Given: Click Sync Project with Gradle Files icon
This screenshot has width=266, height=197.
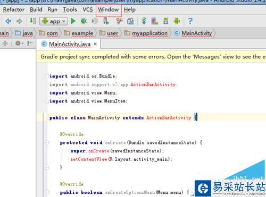Looking at the screenshot, I should (x=144, y=21).
